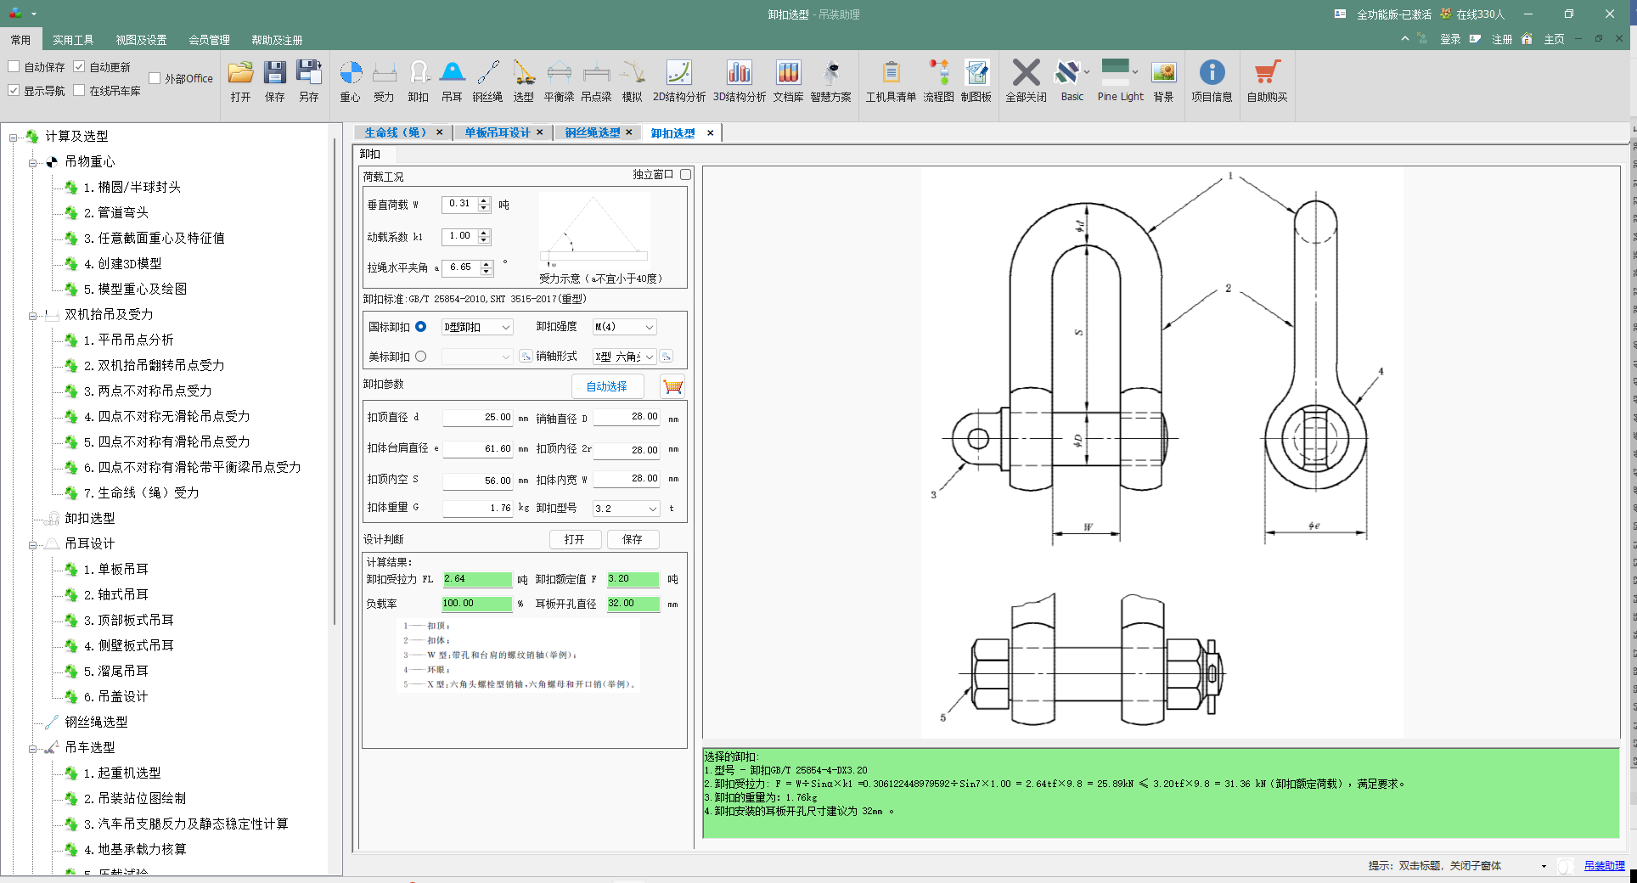Viewport: 1637px width, 883px height.
Task: Open the 受力 force tool
Action: point(385,82)
